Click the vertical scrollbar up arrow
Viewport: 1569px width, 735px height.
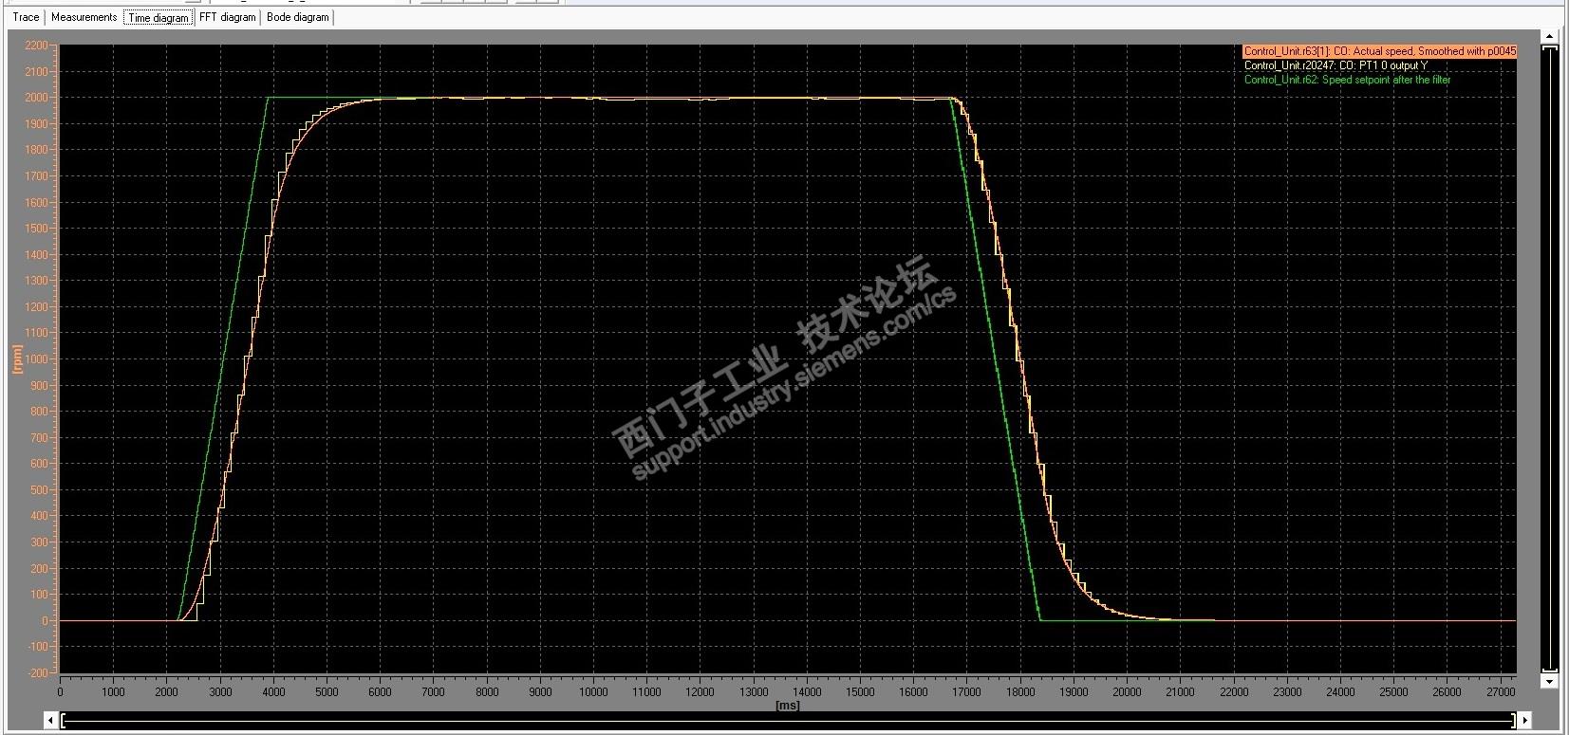1549,37
